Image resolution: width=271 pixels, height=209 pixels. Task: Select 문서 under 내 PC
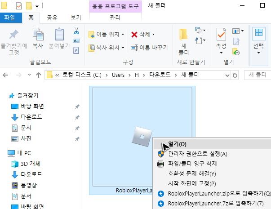click(x=26, y=196)
